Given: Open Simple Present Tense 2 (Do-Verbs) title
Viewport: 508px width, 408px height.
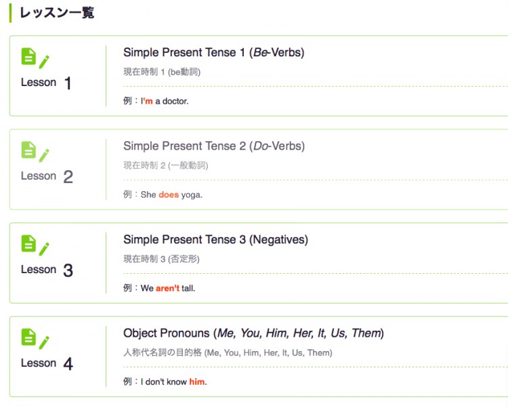Looking at the screenshot, I should (214, 146).
